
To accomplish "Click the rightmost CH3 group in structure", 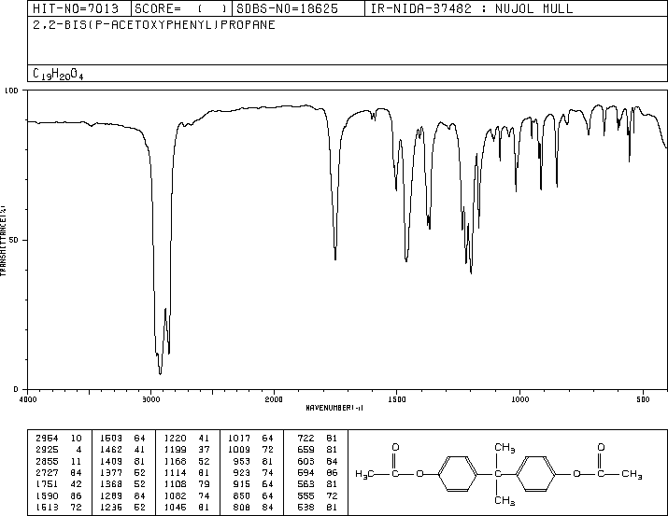I will [632, 474].
